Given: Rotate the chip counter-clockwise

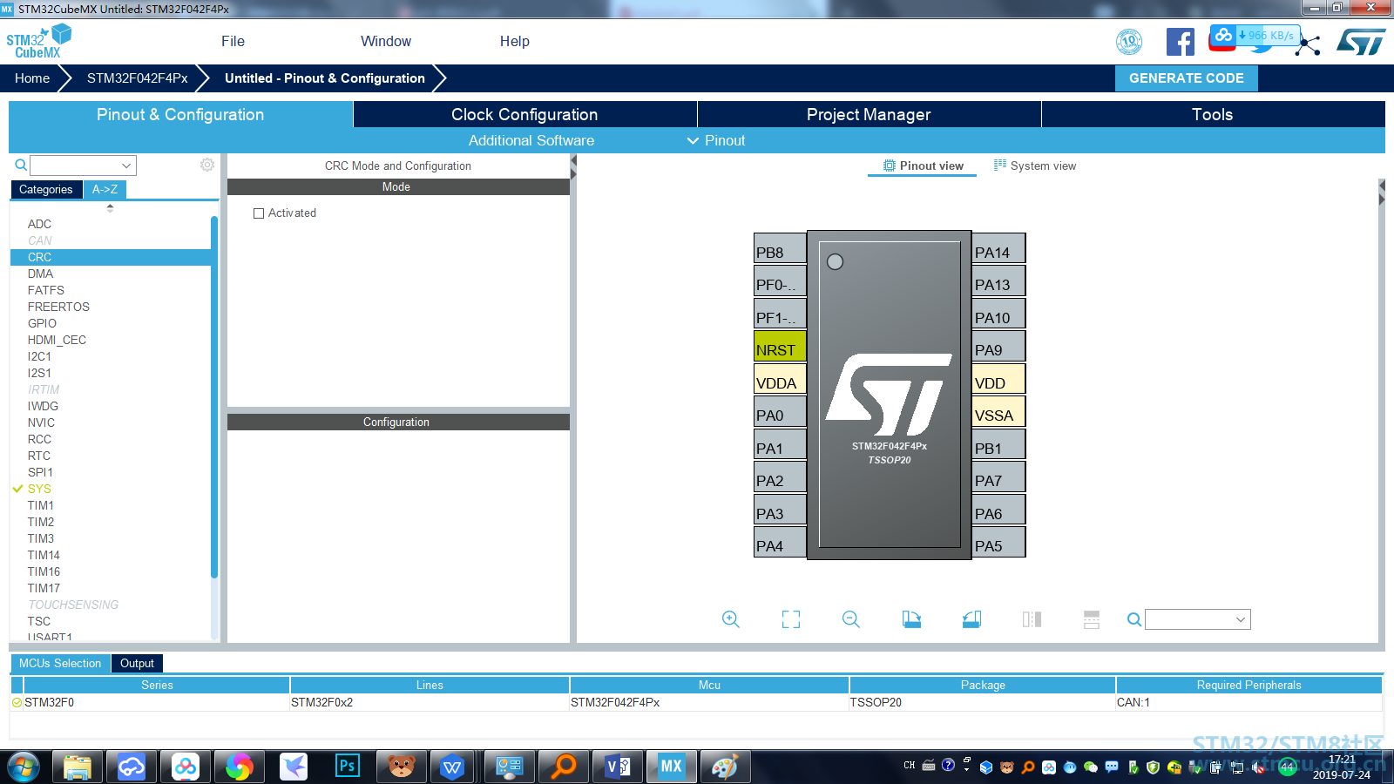Looking at the screenshot, I should [971, 619].
